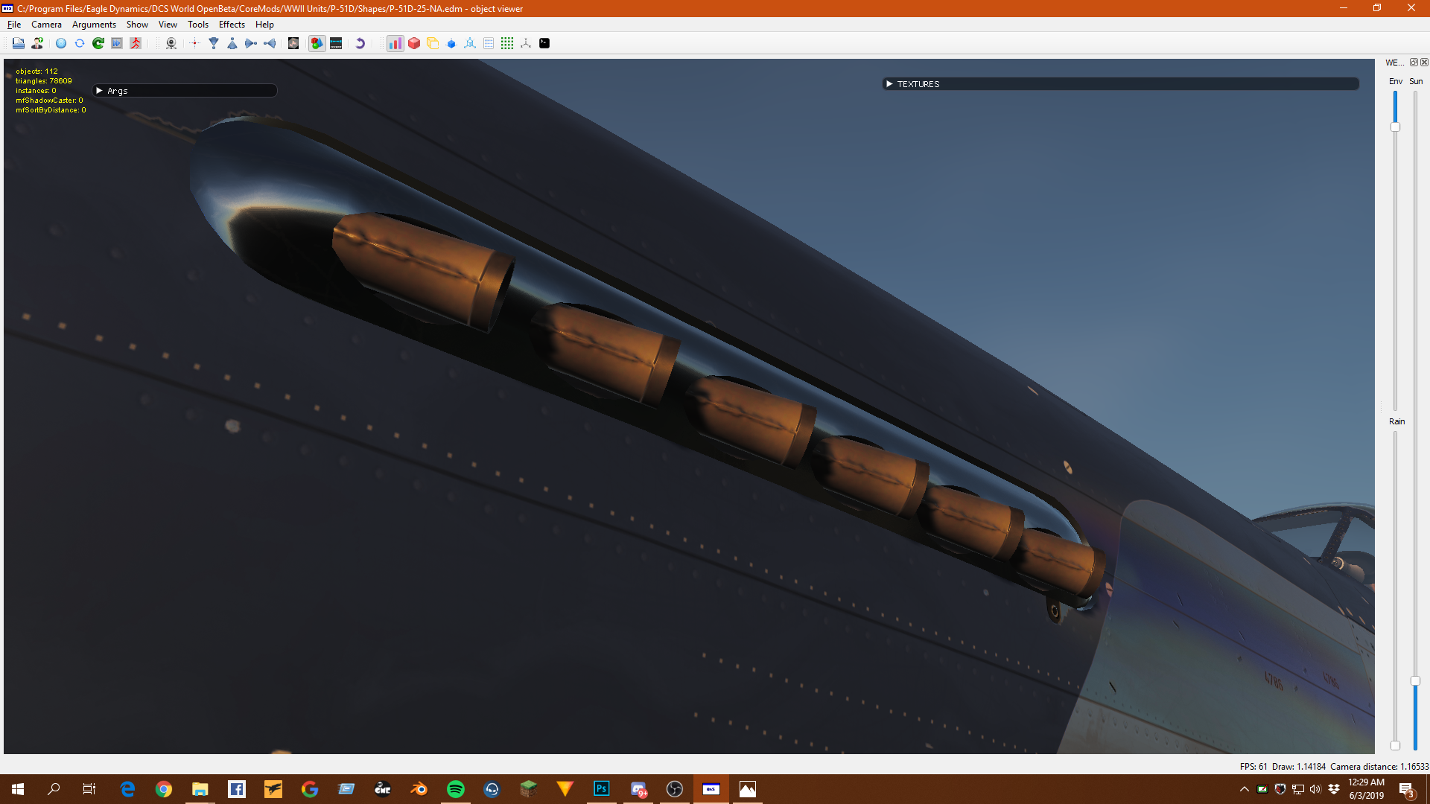
Task: Adjust the Env slider handle
Action: click(1395, 127)
